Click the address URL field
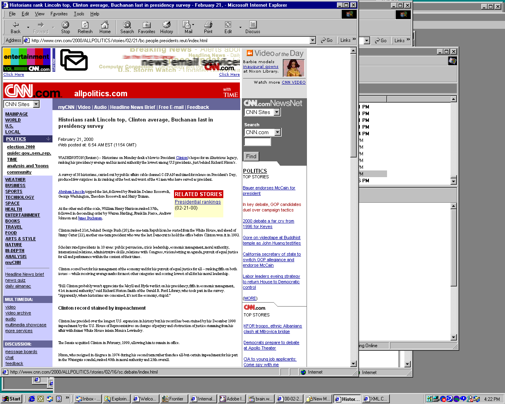The width and height of the screenshot is (505, 404). 170,40
